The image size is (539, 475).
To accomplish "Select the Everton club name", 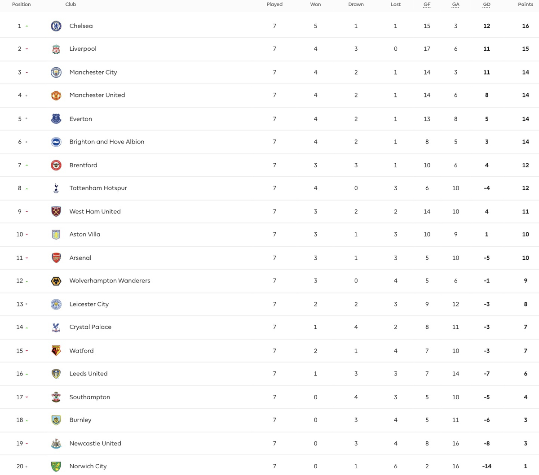I will (80, 119).
